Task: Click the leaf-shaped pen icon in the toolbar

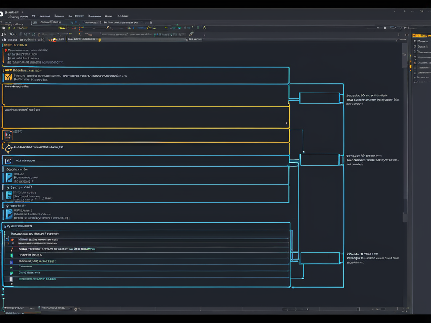Action: (192, 34)
